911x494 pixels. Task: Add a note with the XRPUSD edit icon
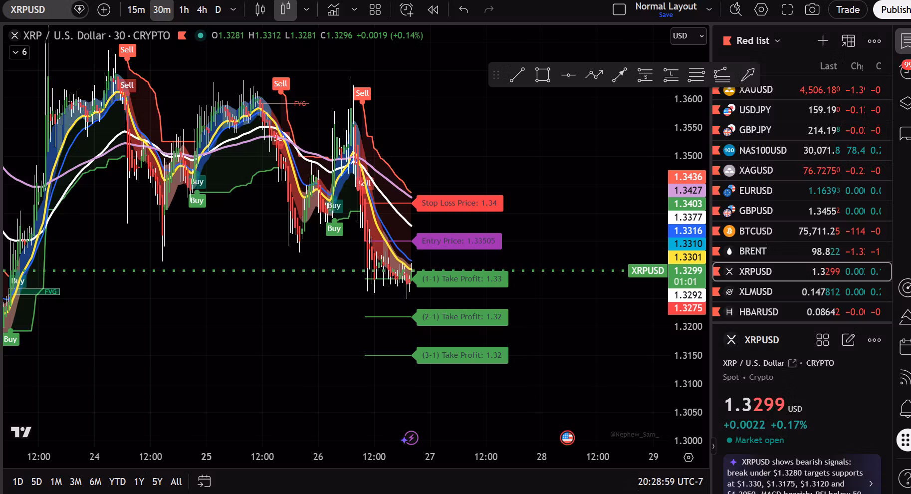tap(848, 340)
